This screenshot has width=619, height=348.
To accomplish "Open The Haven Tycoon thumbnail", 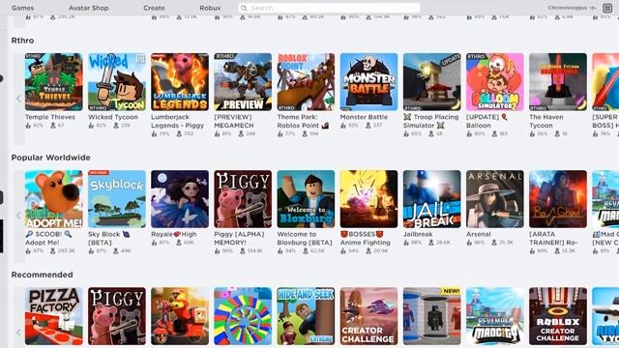I will coord(558,82).
